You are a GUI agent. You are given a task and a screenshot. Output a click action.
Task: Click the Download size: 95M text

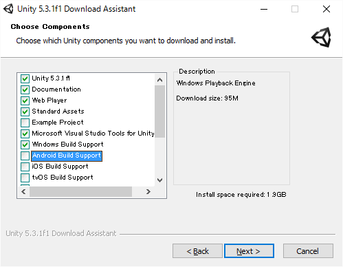pos(207,98)
